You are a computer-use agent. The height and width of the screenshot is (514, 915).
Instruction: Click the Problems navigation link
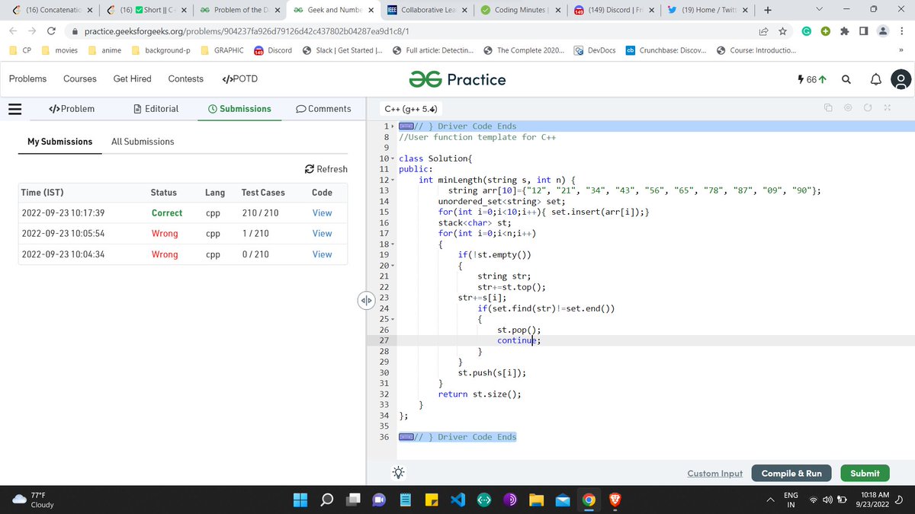point(27,78)
